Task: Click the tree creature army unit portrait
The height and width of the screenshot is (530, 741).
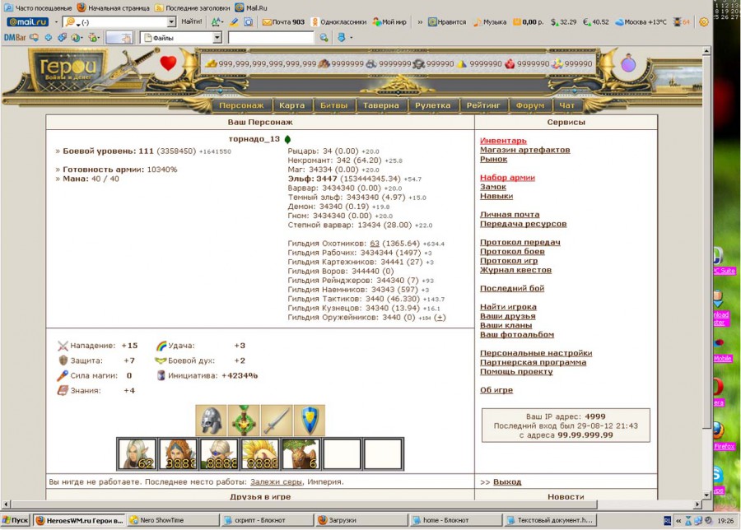Action: point(301,454)
